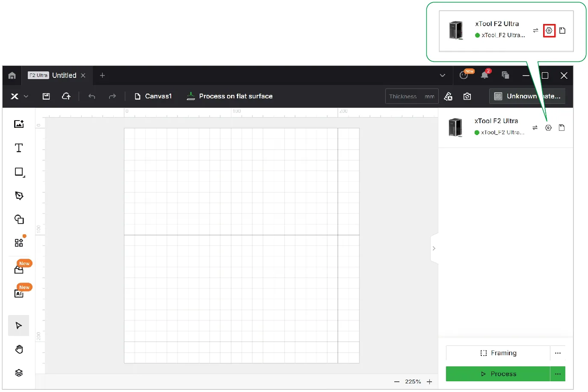The width and height of the screenshot is (588, 392).
Task: Open notifications bell
Action: coord(485,75)
